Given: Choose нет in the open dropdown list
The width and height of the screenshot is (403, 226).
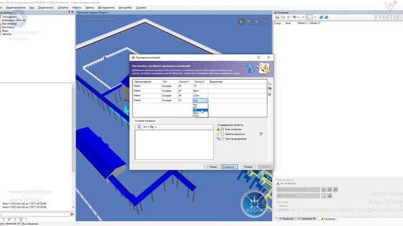Looking at the screenshot, I should 200,105.
